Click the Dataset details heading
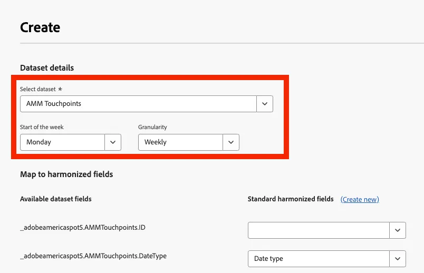Viewport: 424px width, 273px height. [47, 68]
